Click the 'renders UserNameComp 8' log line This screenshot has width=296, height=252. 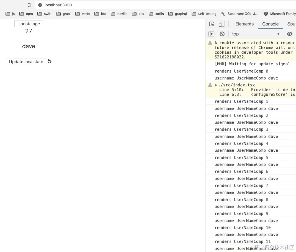pos(241,200)
